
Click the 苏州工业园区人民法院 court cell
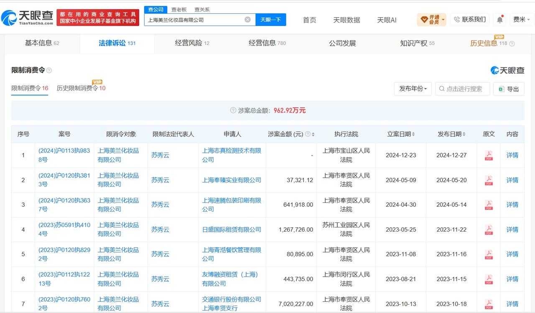click(x=346, y=230)
